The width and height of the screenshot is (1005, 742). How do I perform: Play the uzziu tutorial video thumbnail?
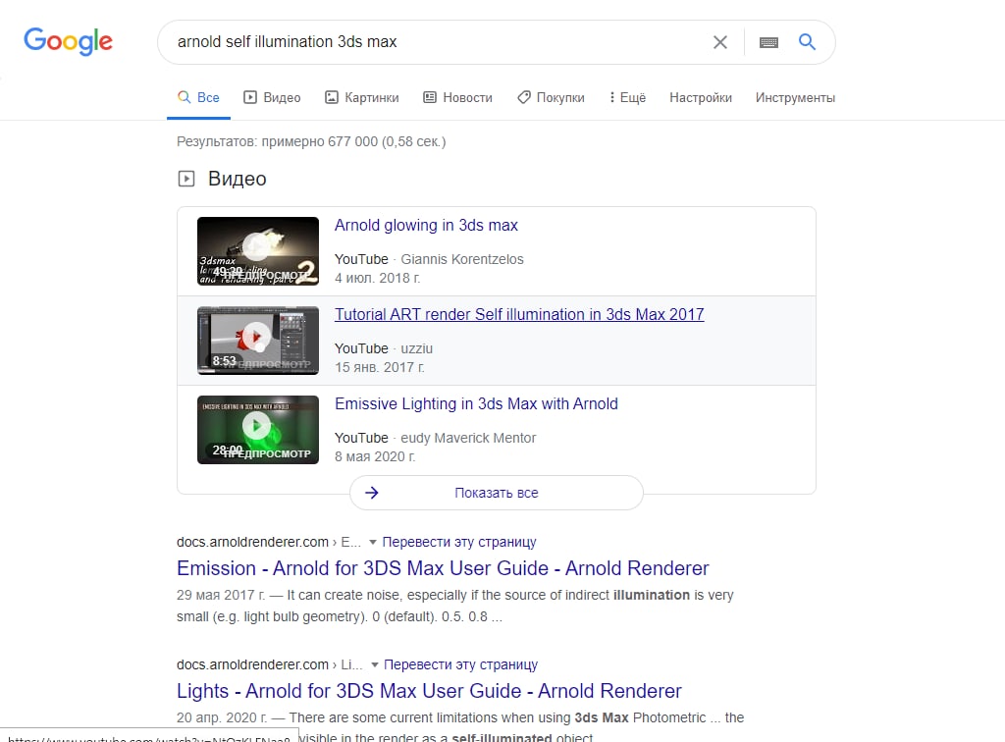point(258,341)
